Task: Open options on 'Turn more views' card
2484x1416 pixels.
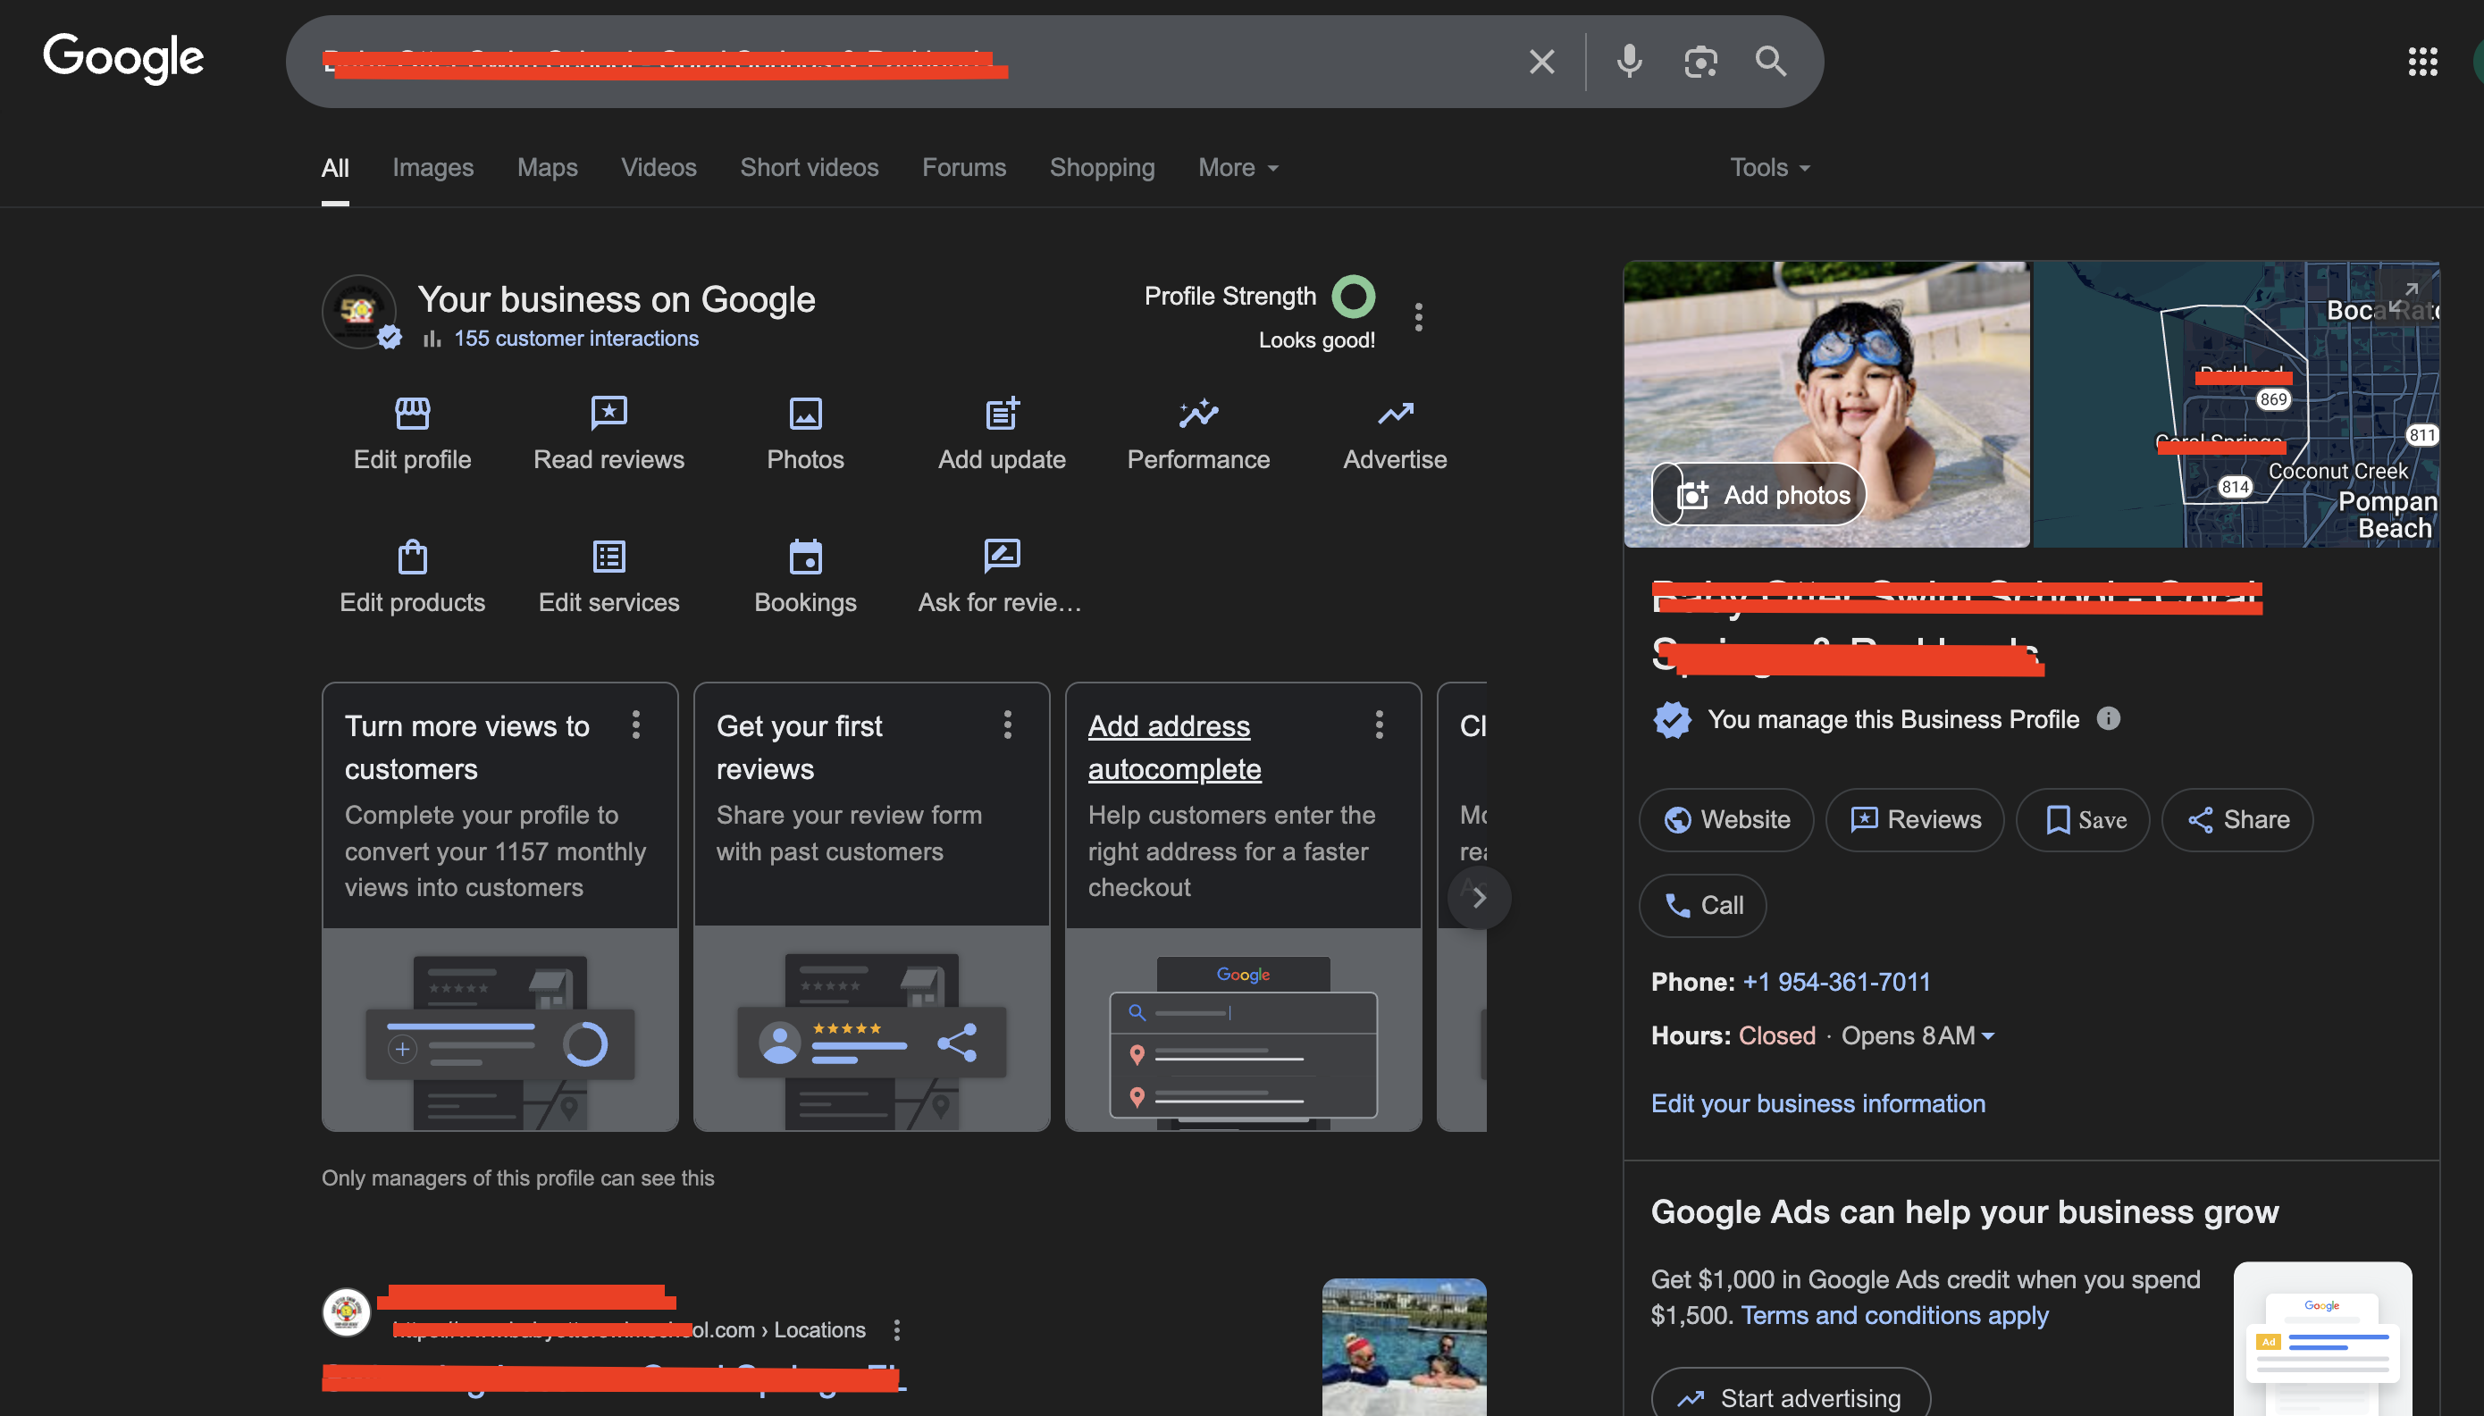Action: point(636,725)
